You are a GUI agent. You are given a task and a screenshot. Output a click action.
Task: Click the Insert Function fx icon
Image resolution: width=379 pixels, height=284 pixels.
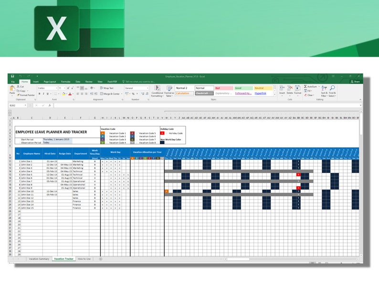pyautogui.click(x=49, y=105)
